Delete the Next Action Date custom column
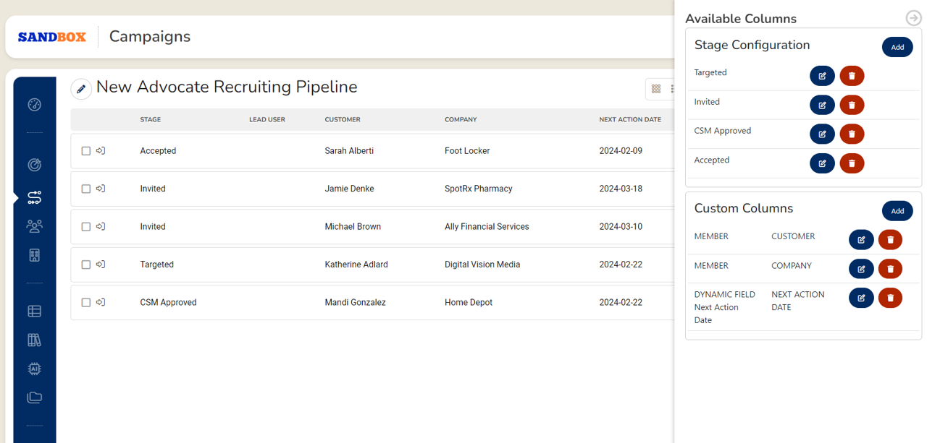The image size is (927, 443). 890,298
